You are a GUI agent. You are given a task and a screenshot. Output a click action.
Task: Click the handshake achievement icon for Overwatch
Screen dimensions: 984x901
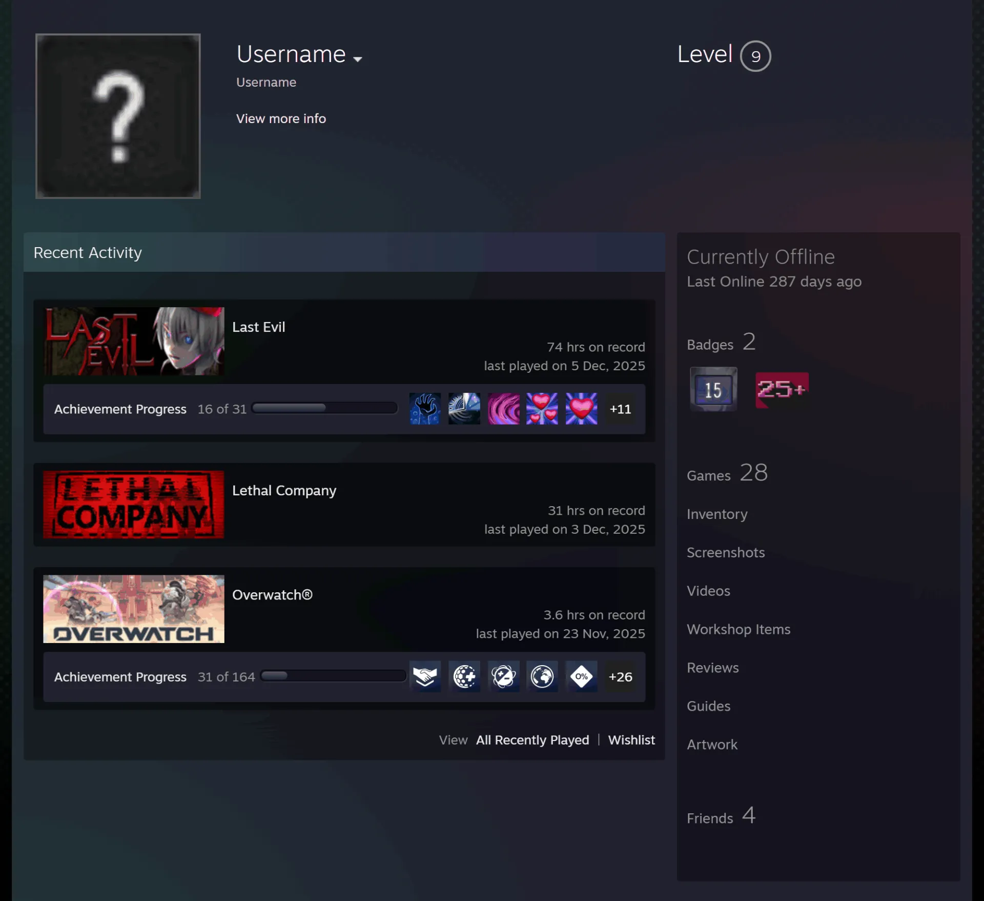coord(425,676)
